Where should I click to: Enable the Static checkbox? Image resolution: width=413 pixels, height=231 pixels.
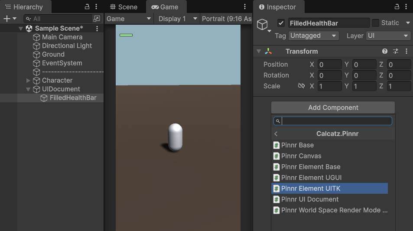pos(375,23)
